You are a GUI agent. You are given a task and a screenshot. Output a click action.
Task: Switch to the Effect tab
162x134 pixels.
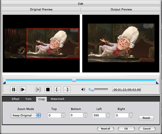coord(16,99)
